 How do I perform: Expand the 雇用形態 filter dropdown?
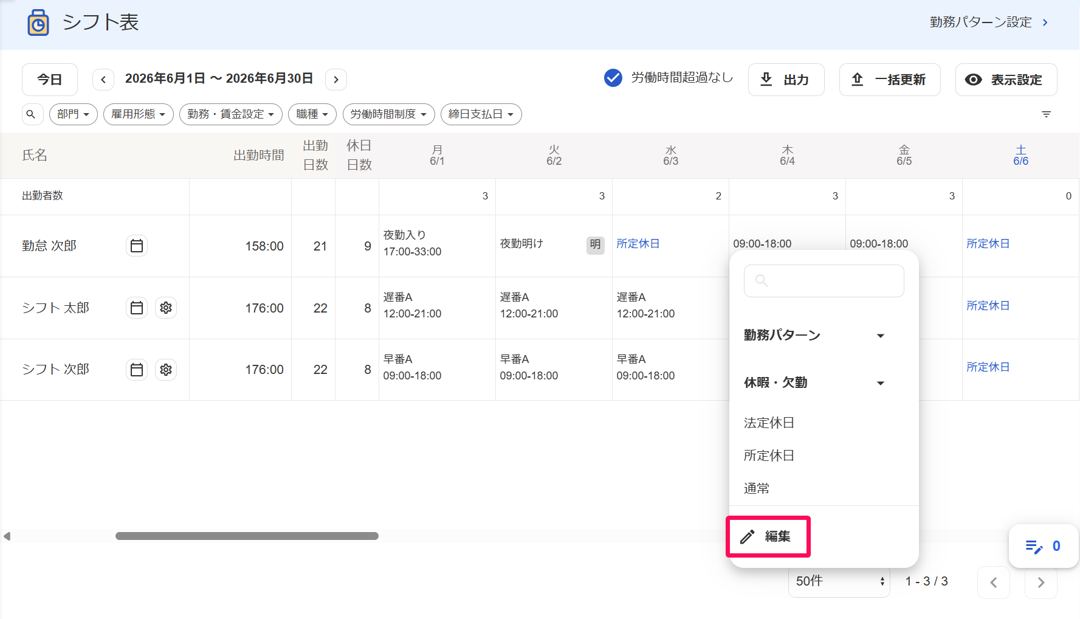(139, 114)
